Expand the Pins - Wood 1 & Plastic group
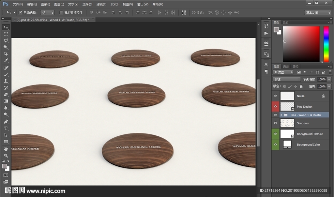The width and height of the screenshot is (334, 197). pos(281,115)
